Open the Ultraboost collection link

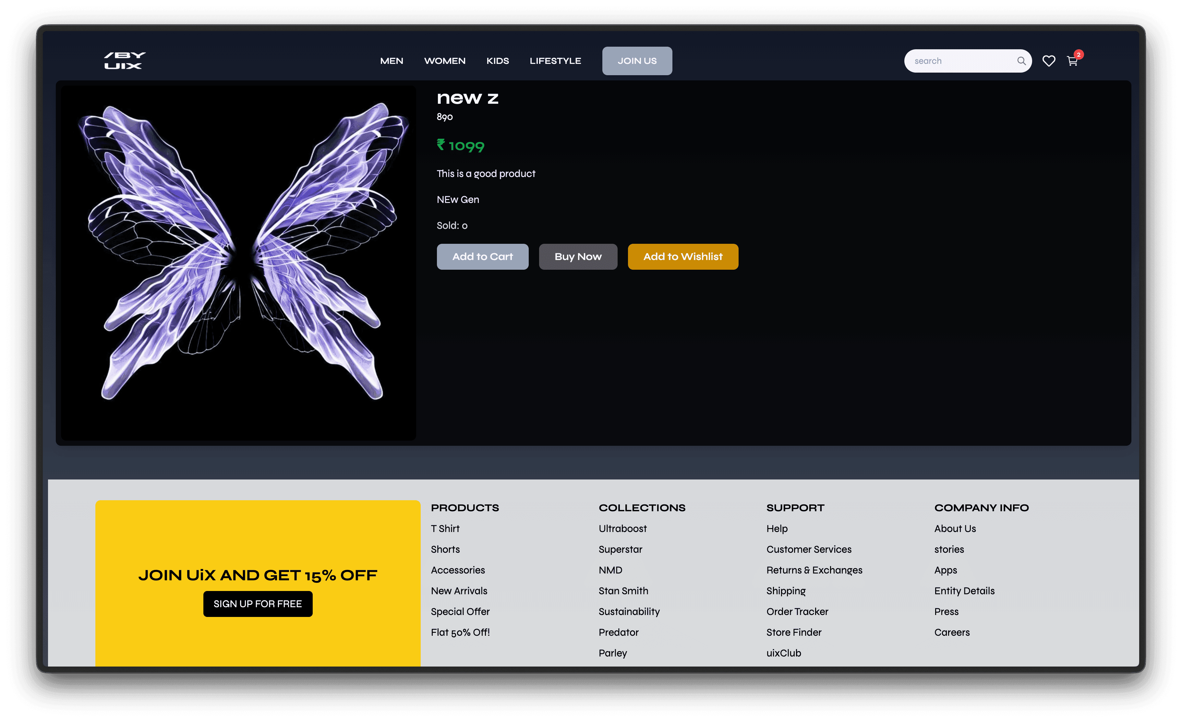[623, 529]
